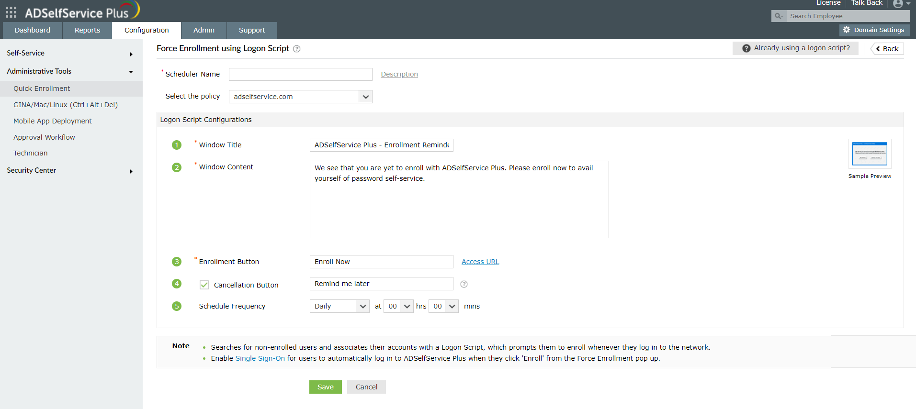The height and width of the screenshot is (409, 916).
Task: Click the Scheduler Name input field
Action: 300,74
